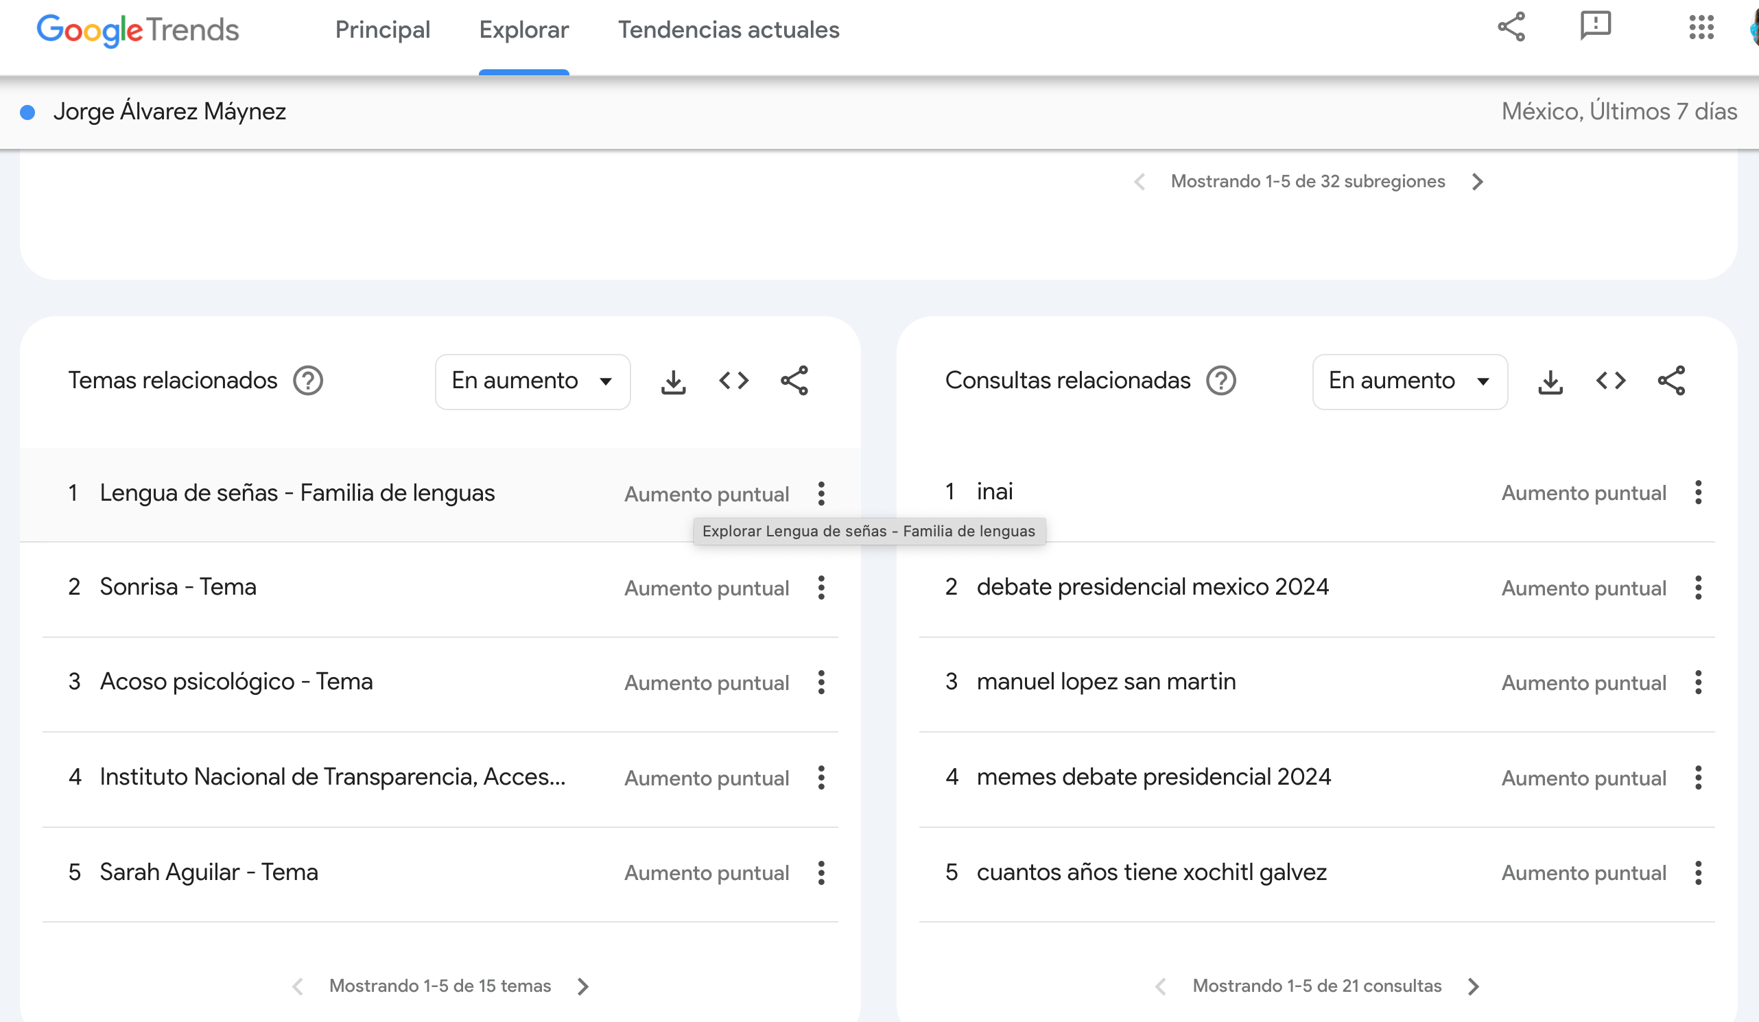
Task: Open the help icon next to Temas relacionados
Action: pyautogui.click(x=308, y=381)
